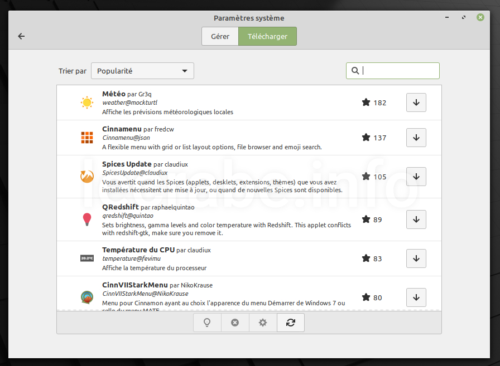This screenshot has width=500, height=366.
Task: Download the CinnVIIStarkMenu applet
Action: 416,297
